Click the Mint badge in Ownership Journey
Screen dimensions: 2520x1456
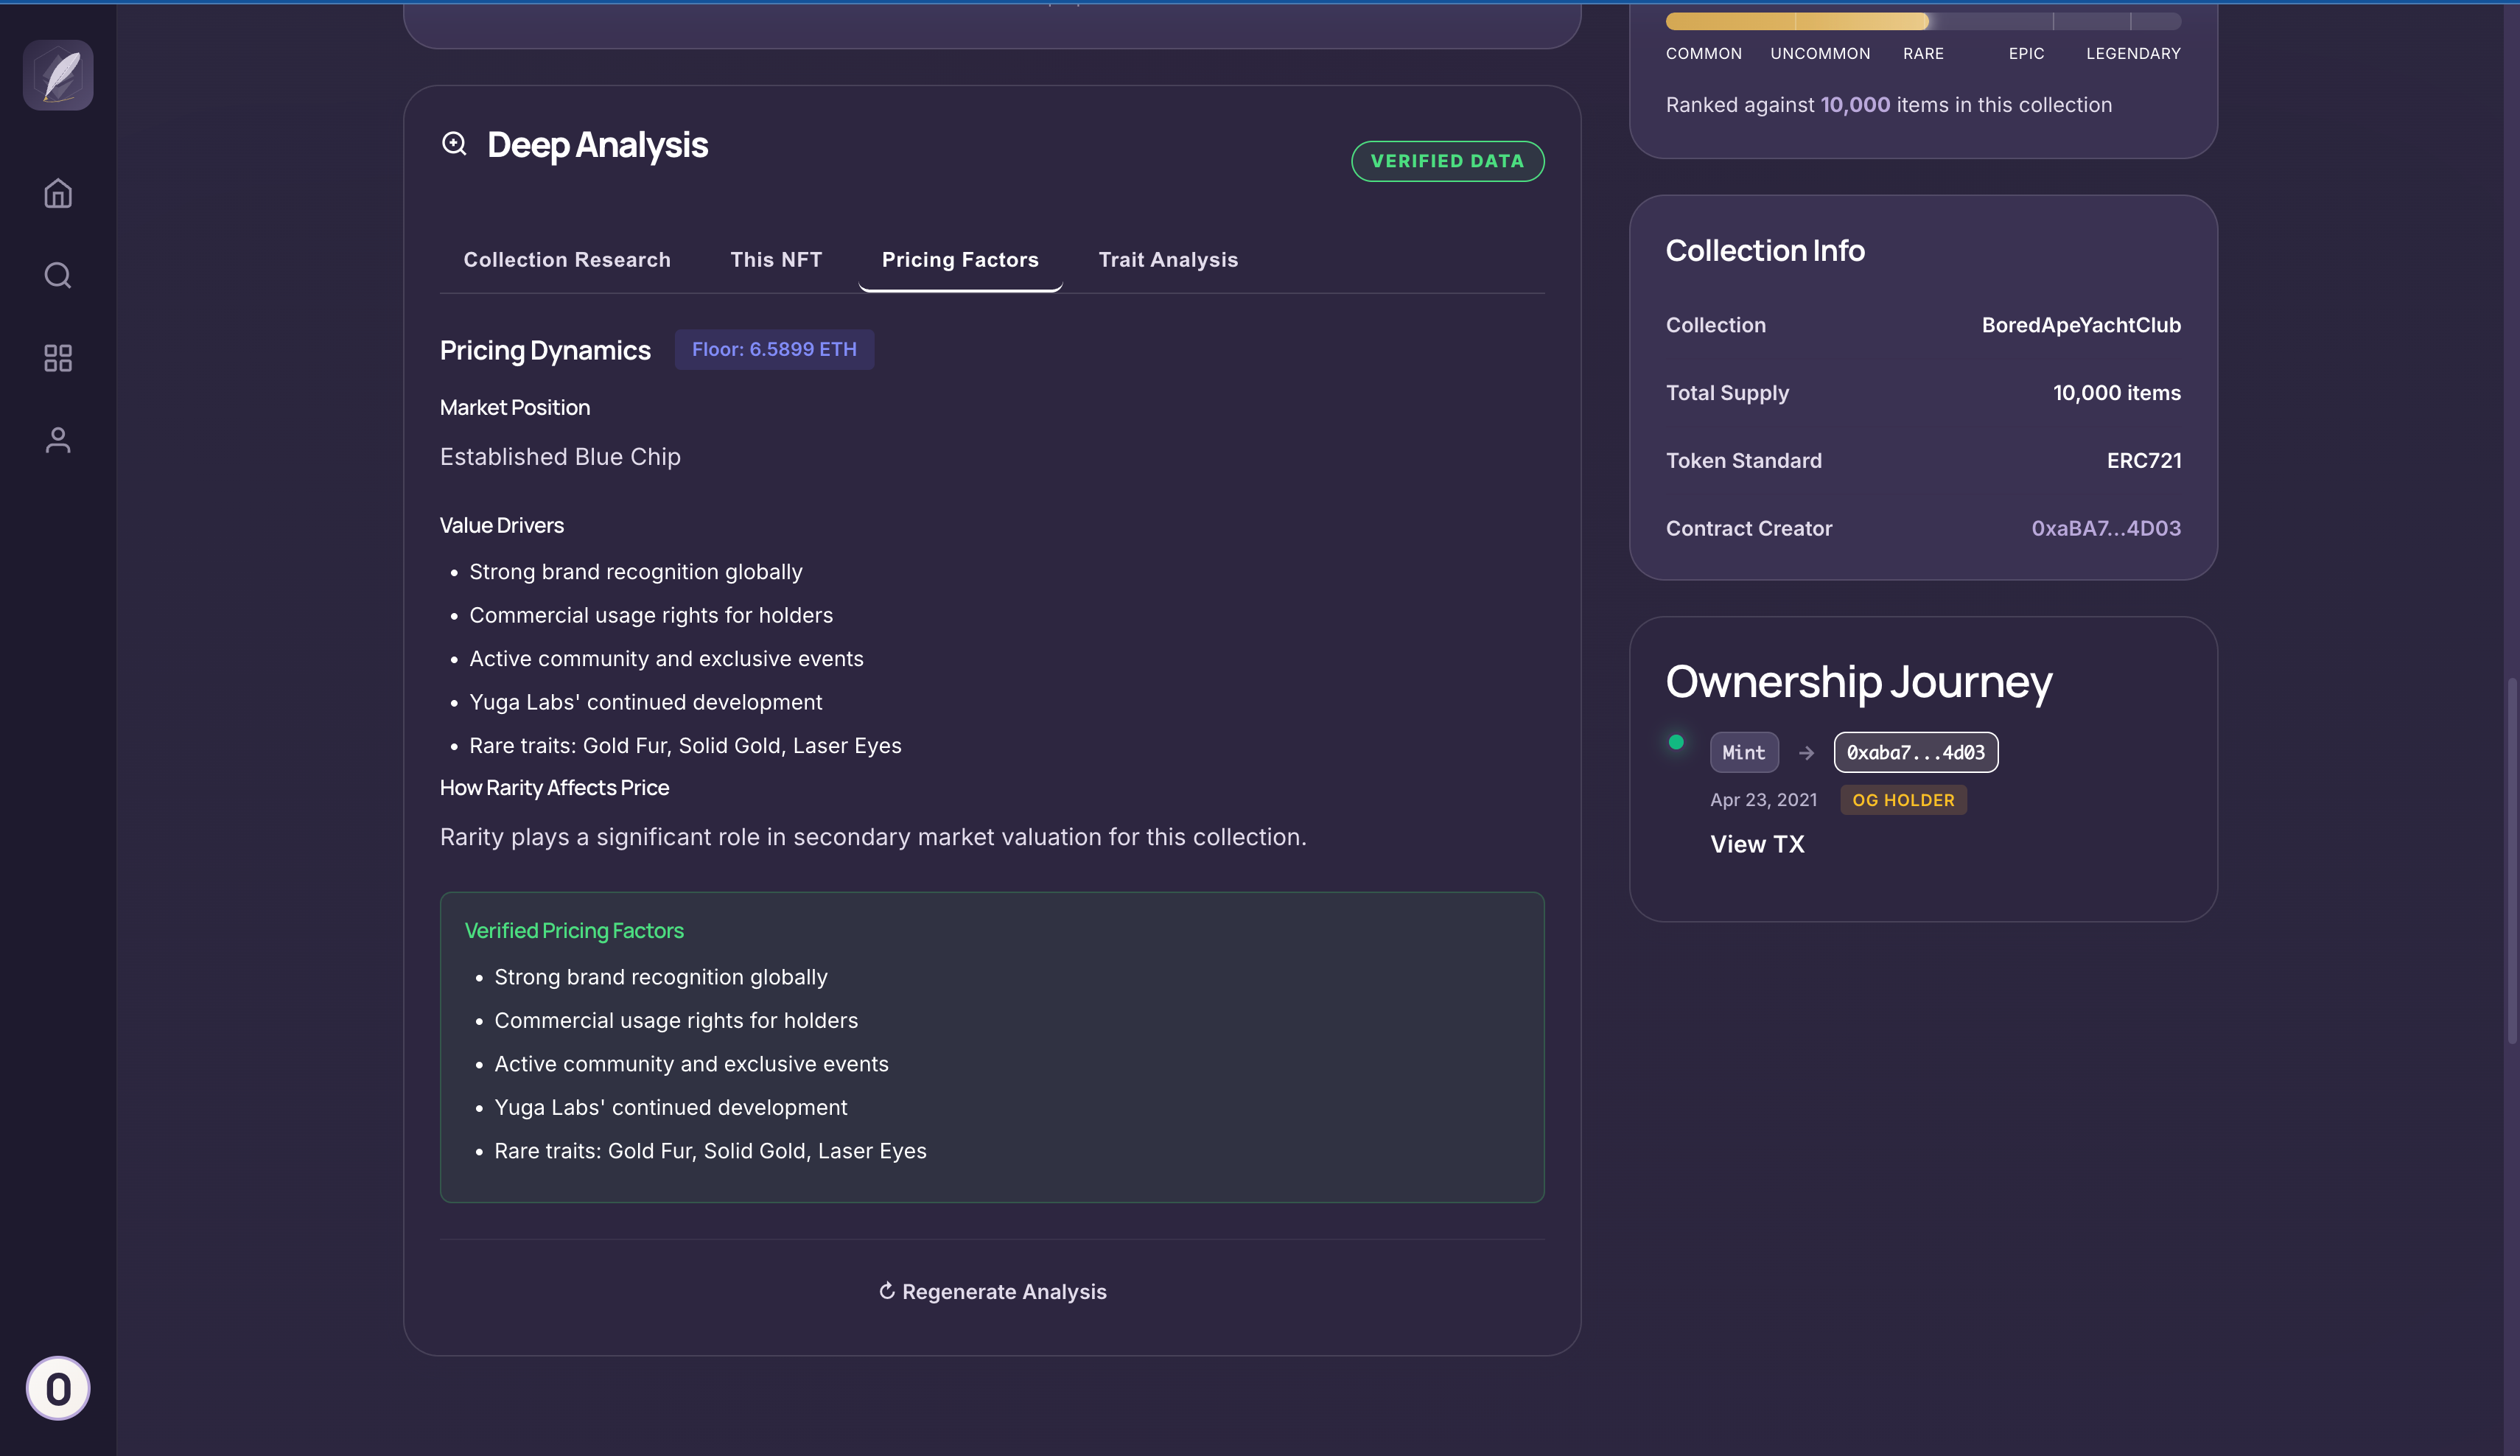1743,752
